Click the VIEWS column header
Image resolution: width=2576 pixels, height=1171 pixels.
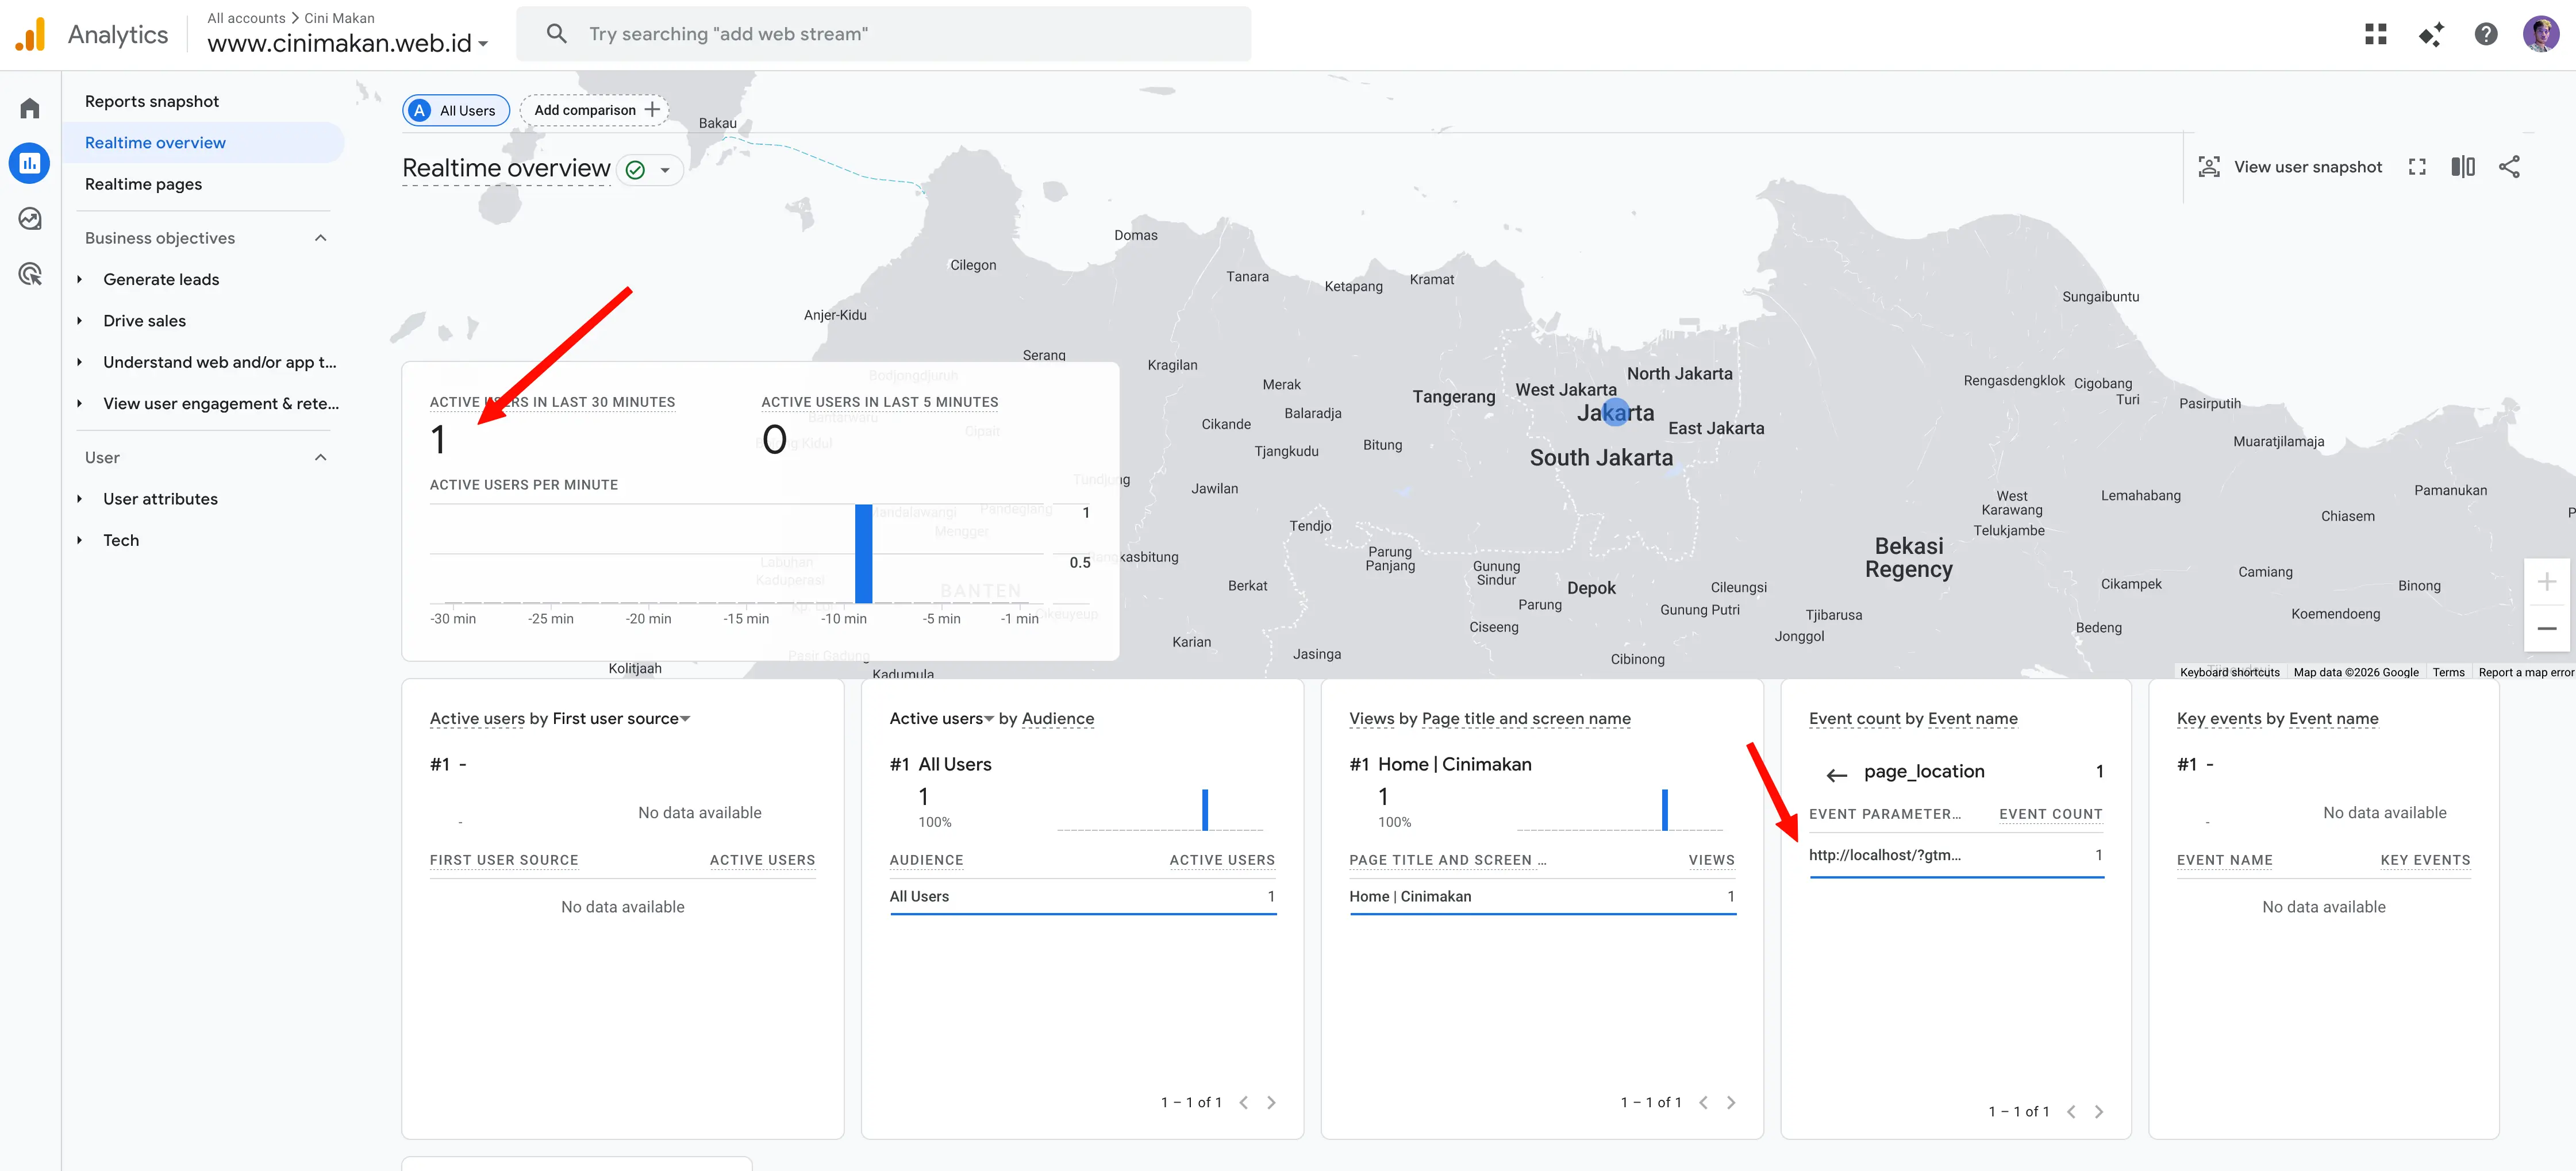pyautogui.click(x=1711, y=860)
